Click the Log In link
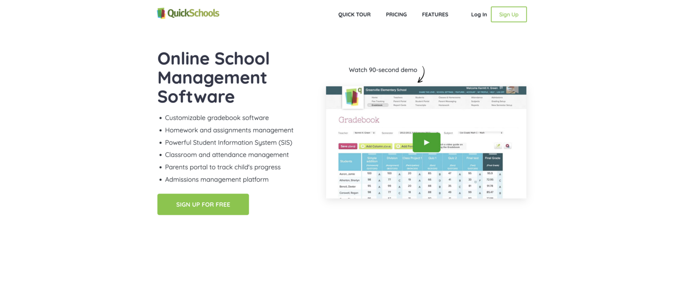Image resolution: width=683 pixels, height=288 pixels. click(x=478, y=14)
